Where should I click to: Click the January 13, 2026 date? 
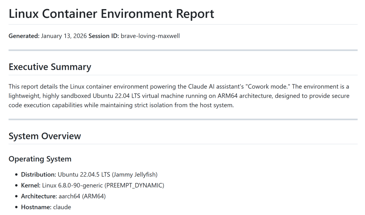point(64,36)
